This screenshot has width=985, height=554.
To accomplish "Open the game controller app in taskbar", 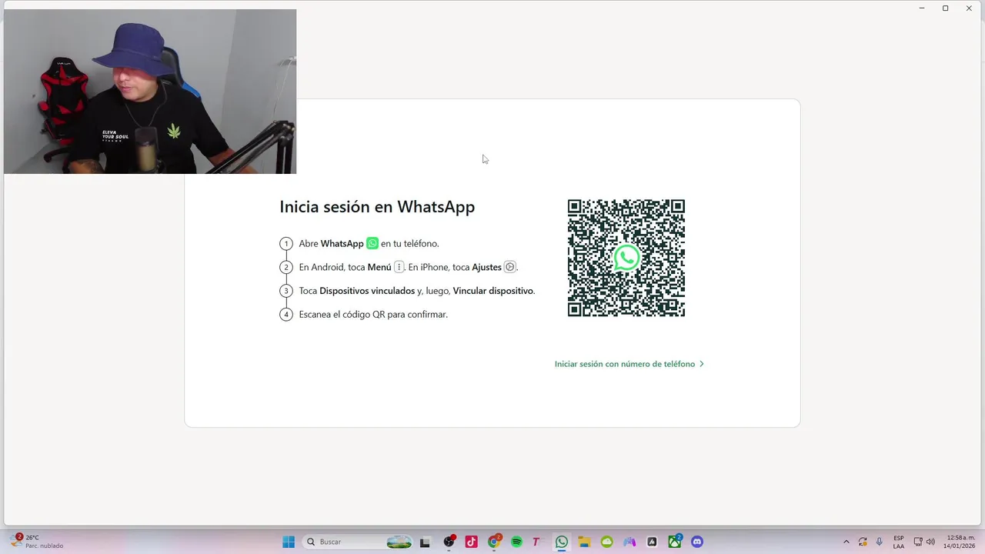I will pyautogui.click(x=629, y=542).
